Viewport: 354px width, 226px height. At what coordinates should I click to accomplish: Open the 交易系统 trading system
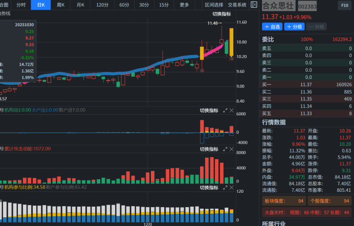(237, 5)
